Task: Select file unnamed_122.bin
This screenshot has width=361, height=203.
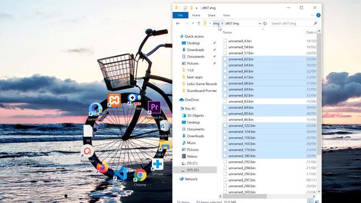Action: click(242, 126)
